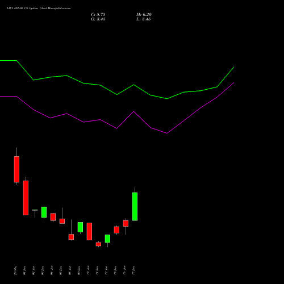Click the '12 Jun' date axis label
The image size is (284, 284).
tap(106, 270)
